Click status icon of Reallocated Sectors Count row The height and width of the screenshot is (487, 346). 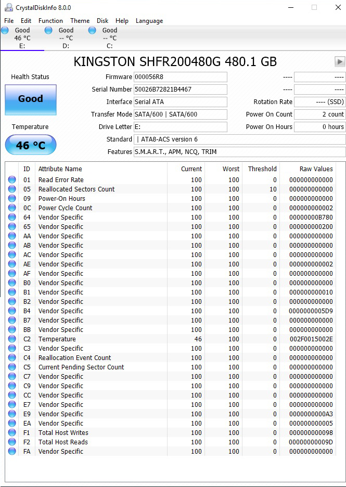[x=12, y=189]
